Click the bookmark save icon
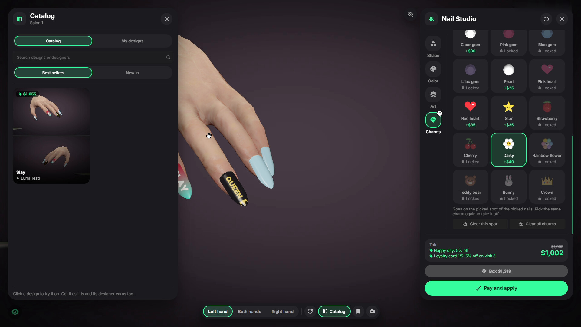This screenshot has height=327, width=581. pos(358,311)
